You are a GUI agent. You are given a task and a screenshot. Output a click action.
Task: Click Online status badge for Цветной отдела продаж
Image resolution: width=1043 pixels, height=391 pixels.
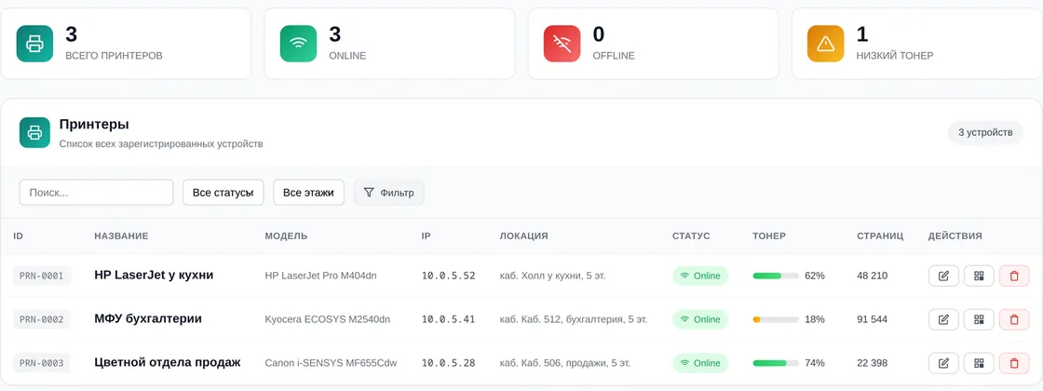coord(700,363)
